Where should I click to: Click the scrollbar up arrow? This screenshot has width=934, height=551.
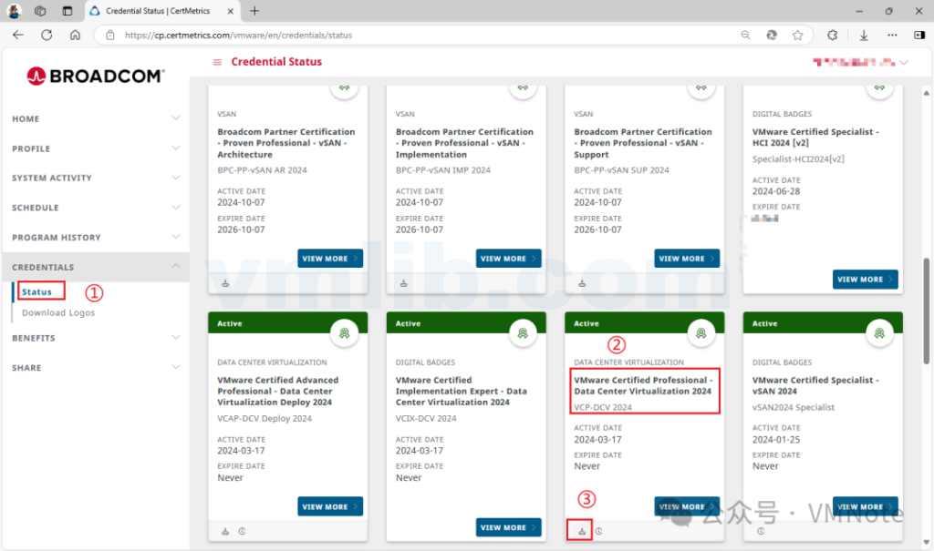point(926,93)
